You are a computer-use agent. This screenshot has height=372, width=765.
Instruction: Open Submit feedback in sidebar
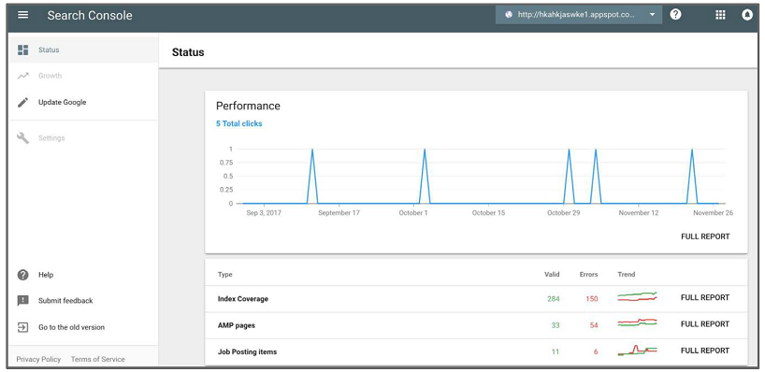[83, 301]
